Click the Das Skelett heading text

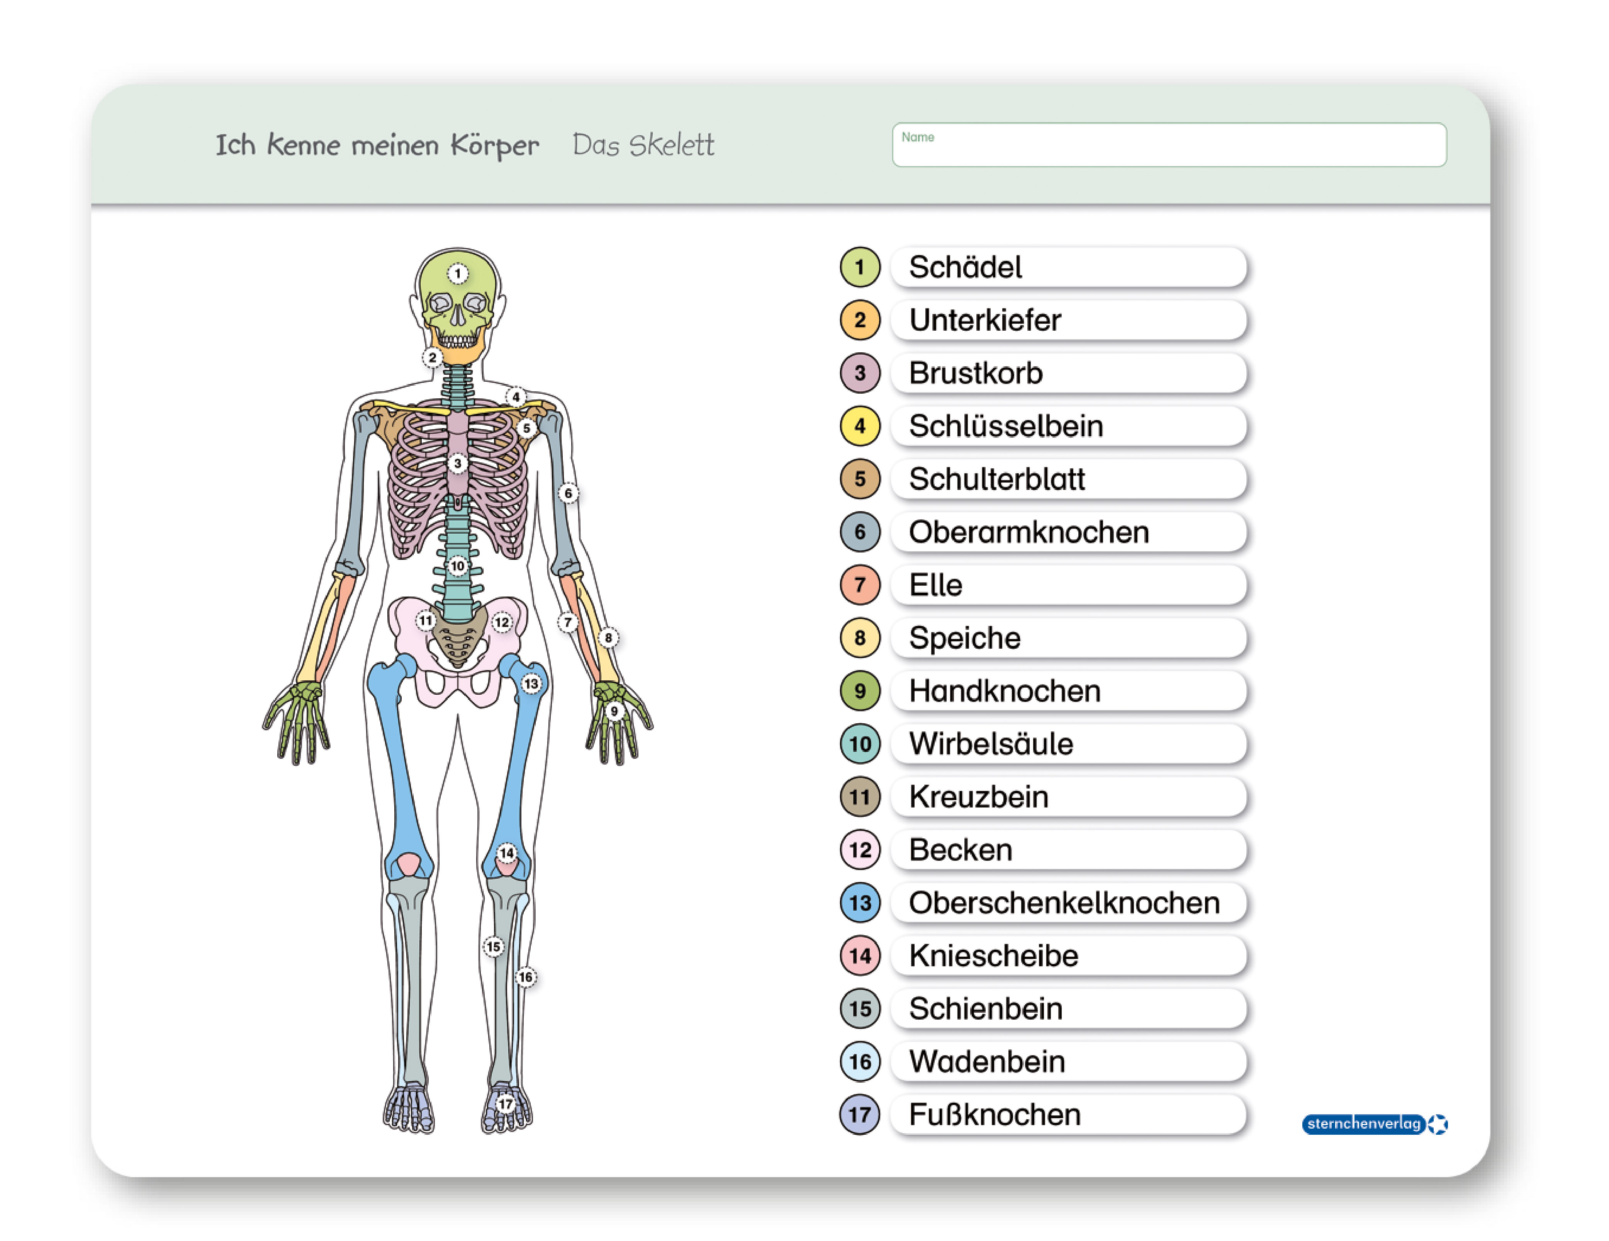point(643,145)
